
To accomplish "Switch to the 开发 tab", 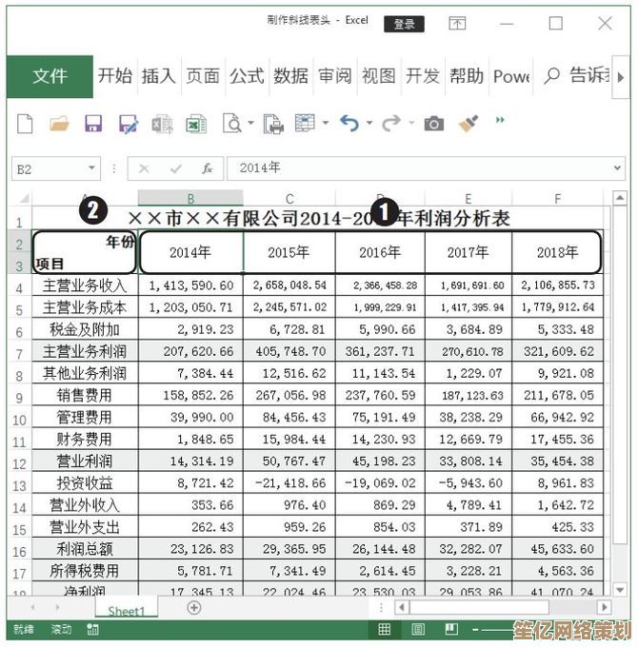I will (x=423, y=76).
